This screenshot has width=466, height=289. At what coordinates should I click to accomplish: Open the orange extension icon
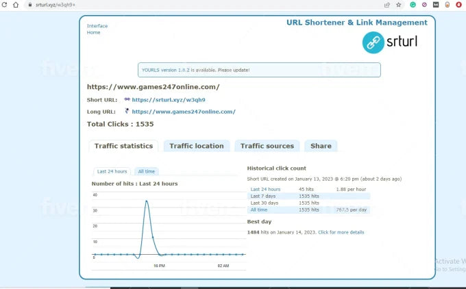447,5
